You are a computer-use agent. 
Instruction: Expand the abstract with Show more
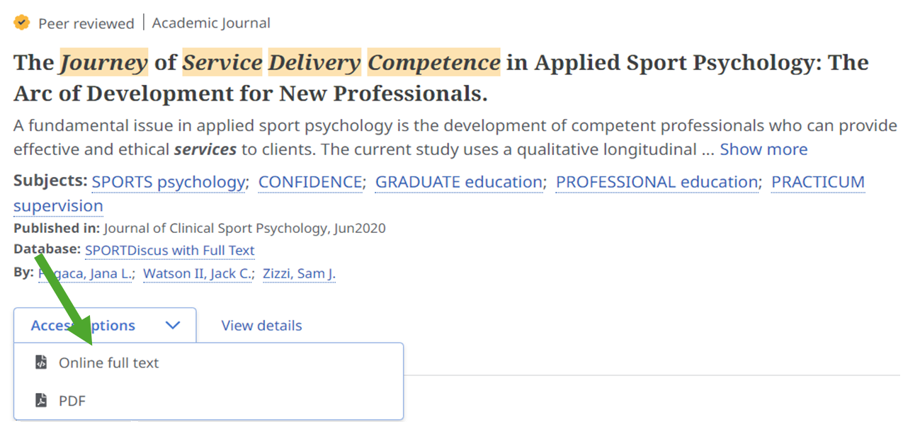pyautogui.click(x=763, y=149)
